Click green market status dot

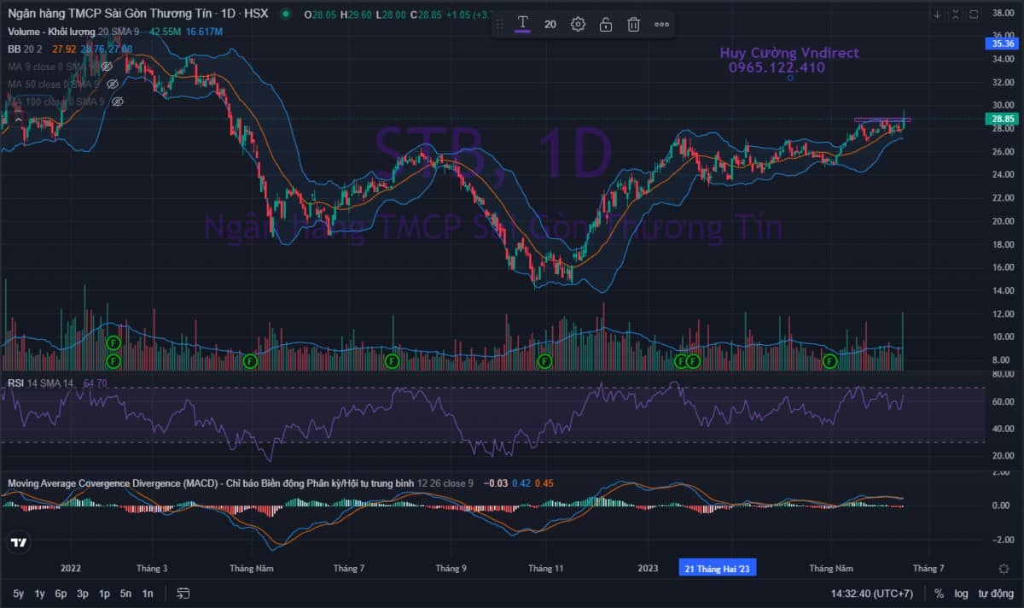284,14
